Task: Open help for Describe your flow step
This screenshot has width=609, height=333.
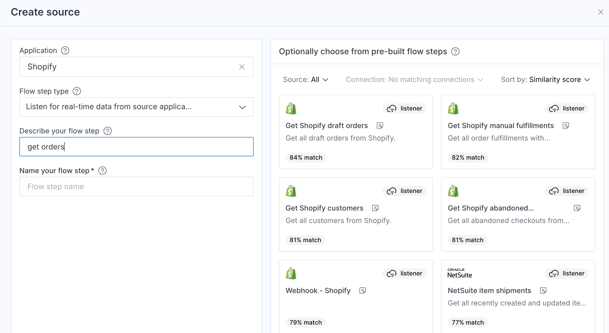Action: [x=108, y=131]
